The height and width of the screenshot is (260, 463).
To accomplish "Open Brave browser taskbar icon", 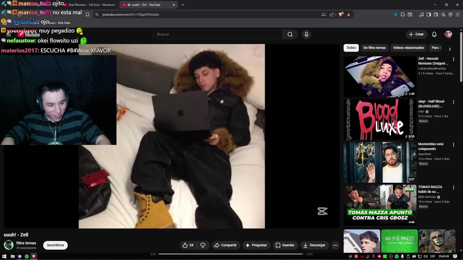I will click(x=34, y=256).
